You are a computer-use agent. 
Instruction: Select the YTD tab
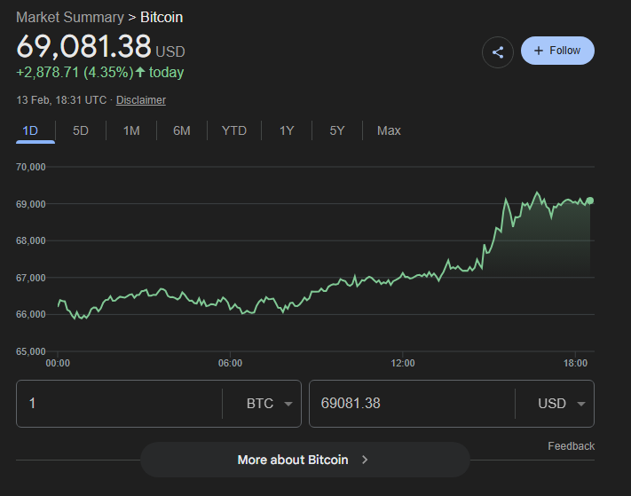[x=234, y=130]
